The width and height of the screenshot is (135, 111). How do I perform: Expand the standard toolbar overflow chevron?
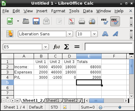tap(131, 18)
